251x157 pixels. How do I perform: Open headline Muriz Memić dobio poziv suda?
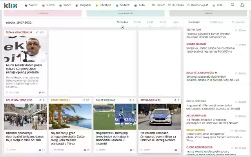[24, 69]
